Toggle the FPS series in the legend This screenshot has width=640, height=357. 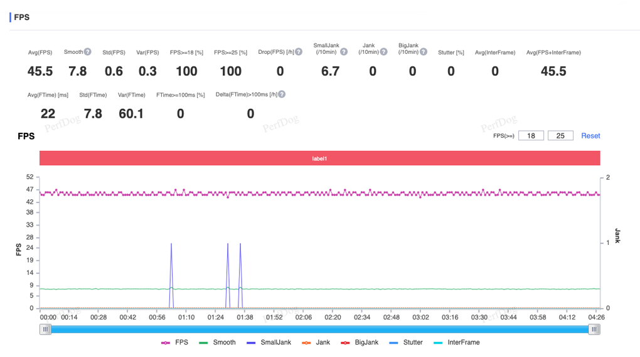click(174, 343)
